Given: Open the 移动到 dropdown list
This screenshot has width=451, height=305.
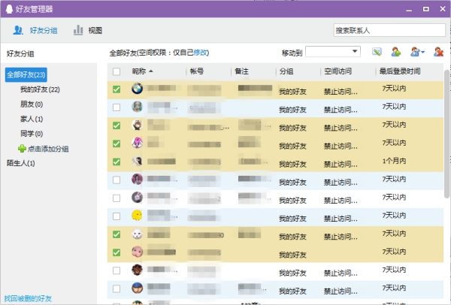Looking at the screenshot, I should pos(333,52).
